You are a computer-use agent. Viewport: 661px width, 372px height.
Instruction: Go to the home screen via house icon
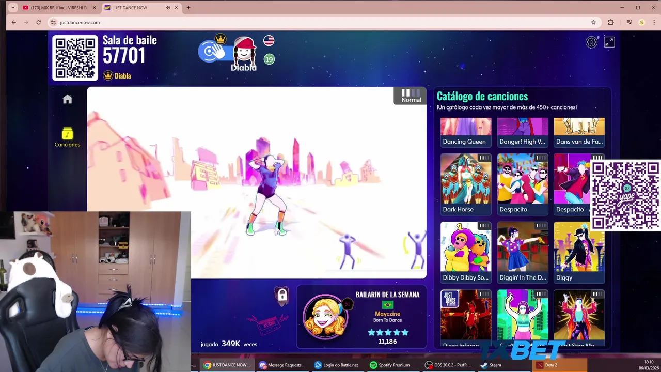click(x=68, y=99)
